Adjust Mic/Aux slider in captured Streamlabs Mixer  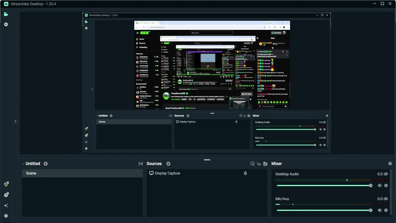point(286,145)
